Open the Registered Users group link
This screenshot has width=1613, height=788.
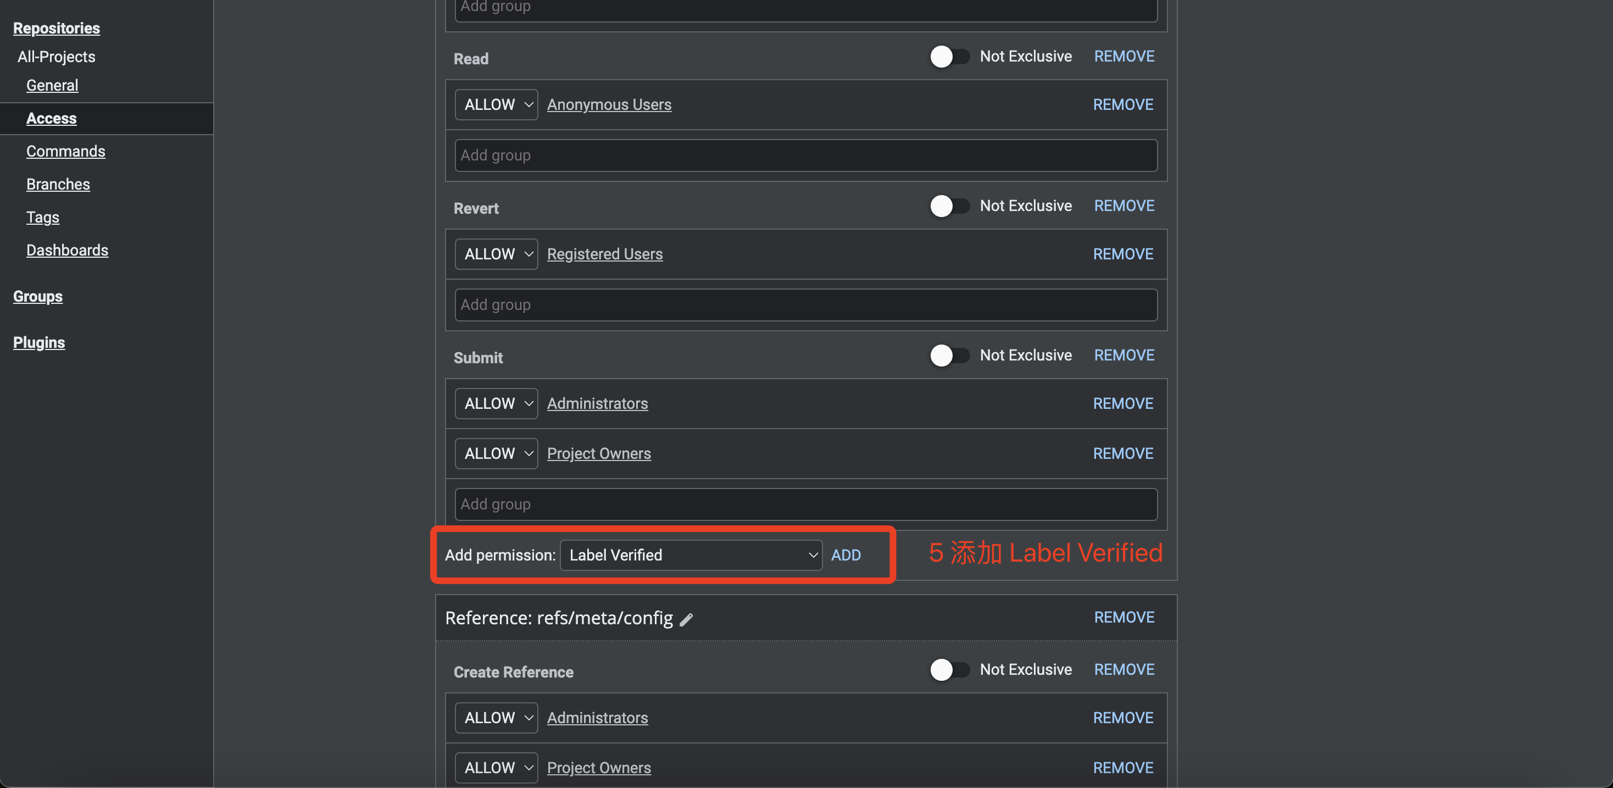604,254
